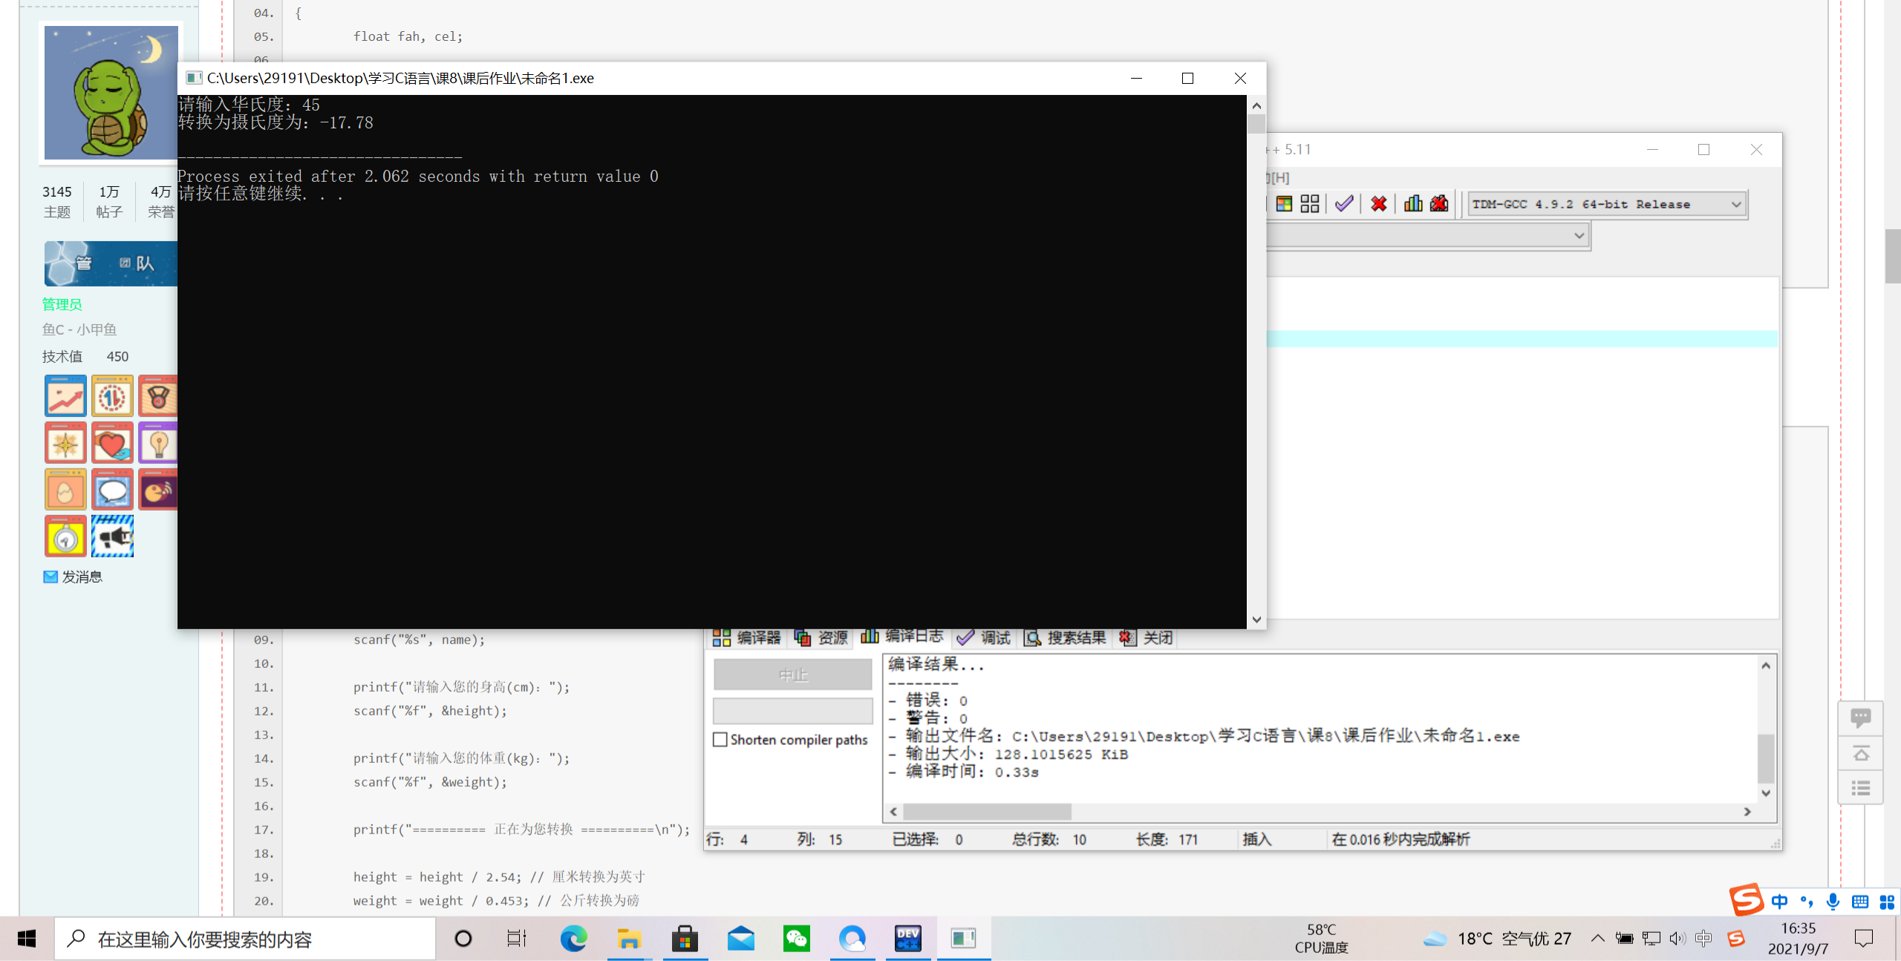Click the volume speaker tray icon
The height and width of the screenshot is (961, 1901).
pos(1677,939)
